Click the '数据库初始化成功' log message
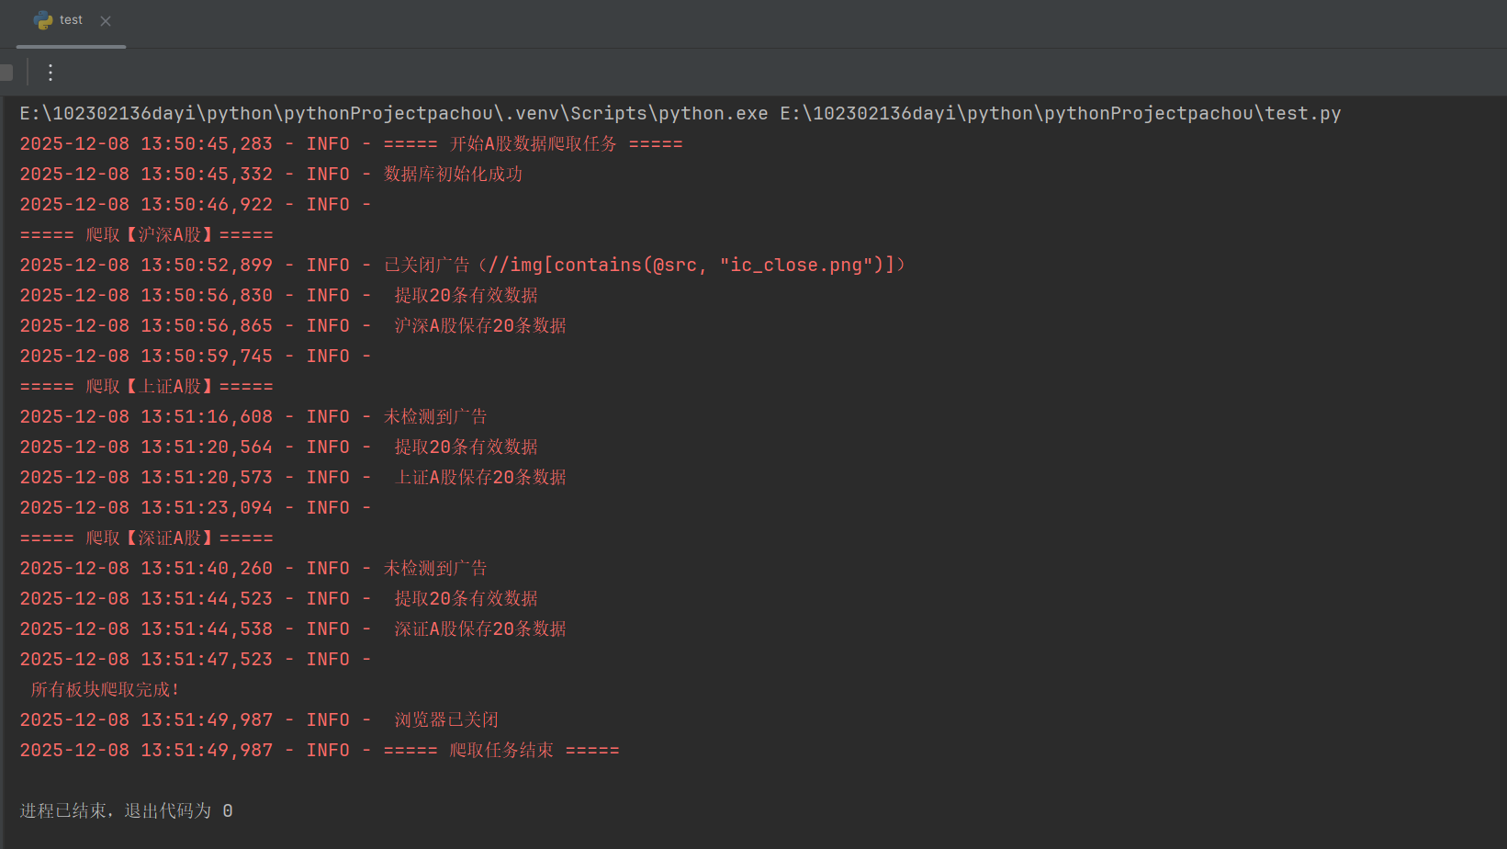1507x849 pixels. pyautogui.click(x=453, y=174)
